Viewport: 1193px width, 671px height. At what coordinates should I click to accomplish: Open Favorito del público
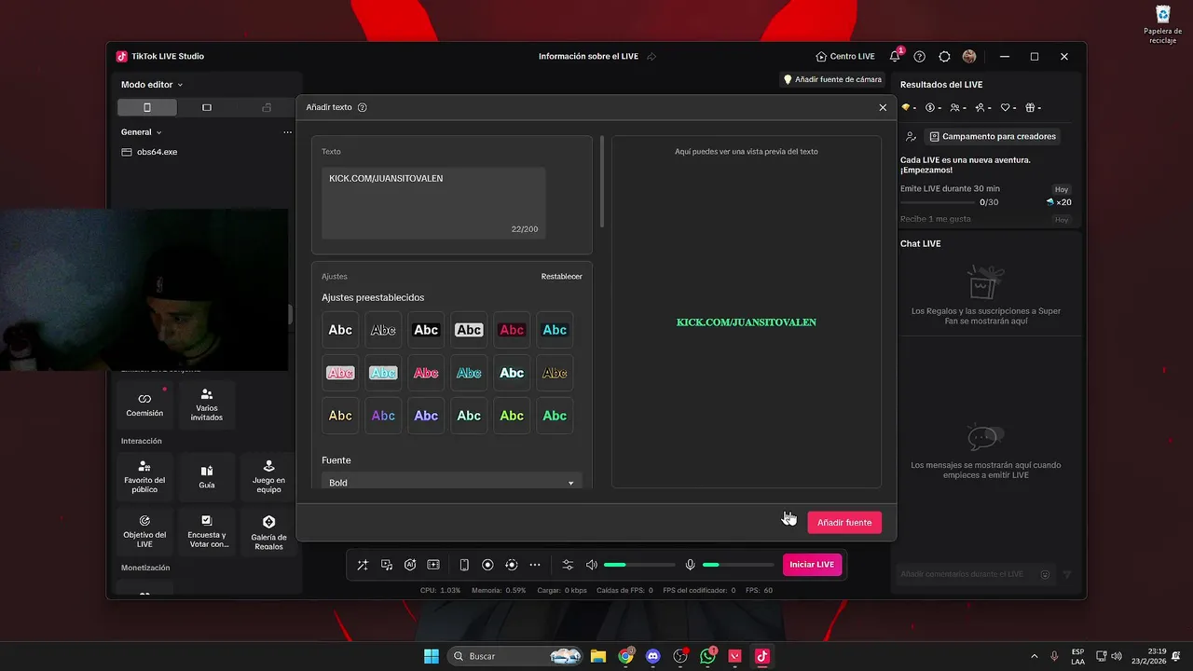(x=144, y=476)
